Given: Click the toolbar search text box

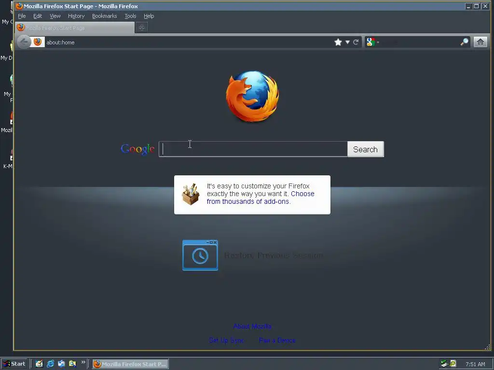Looking at the screenshot, I should point(420,42).
